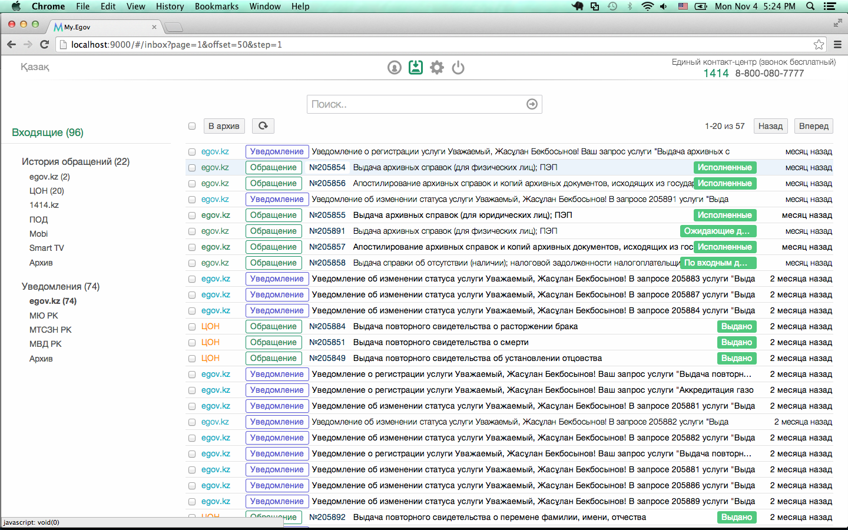848x530 pixels.
Task: Open the Window menu
Action: 265,6
